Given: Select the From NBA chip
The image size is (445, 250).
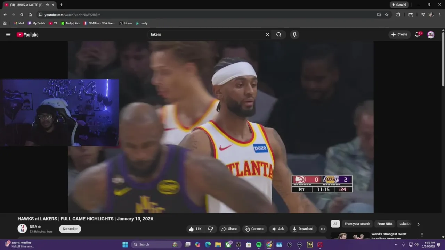Looking at the screenshot, I should click(385, 224).
